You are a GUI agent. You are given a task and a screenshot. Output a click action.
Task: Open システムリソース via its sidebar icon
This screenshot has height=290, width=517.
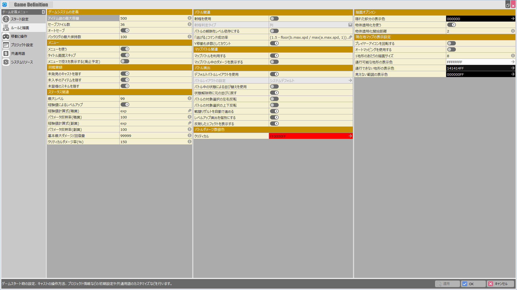pyautogui.click(x=6, y=62)
